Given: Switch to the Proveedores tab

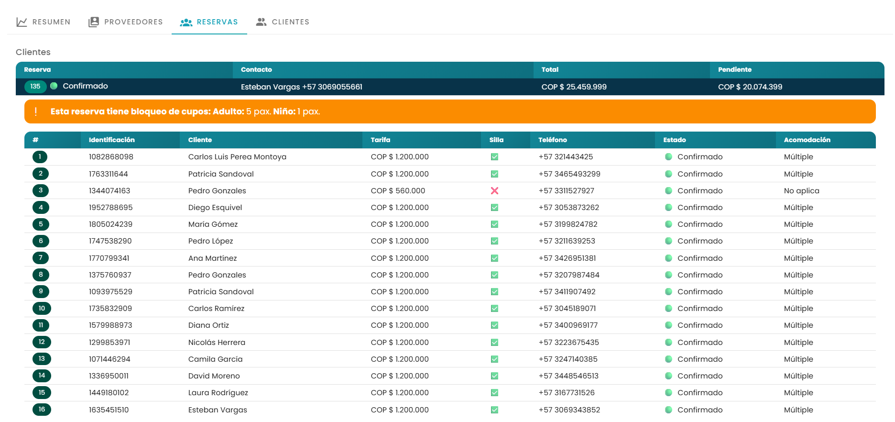Looking at the screenshot, I should pyautogui.click(x=126, y=22).
